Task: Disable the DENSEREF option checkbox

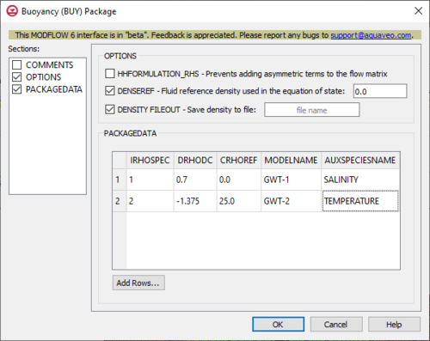Action: (110, 91)
